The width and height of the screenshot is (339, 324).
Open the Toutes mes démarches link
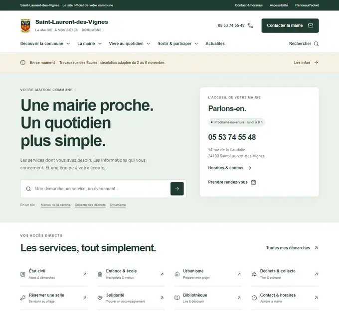(x=292, y=248)
